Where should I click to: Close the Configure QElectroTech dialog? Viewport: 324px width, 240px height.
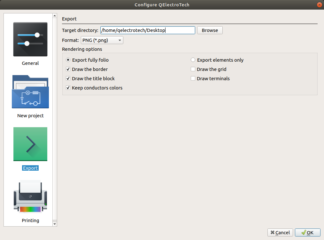coord(319,5)
